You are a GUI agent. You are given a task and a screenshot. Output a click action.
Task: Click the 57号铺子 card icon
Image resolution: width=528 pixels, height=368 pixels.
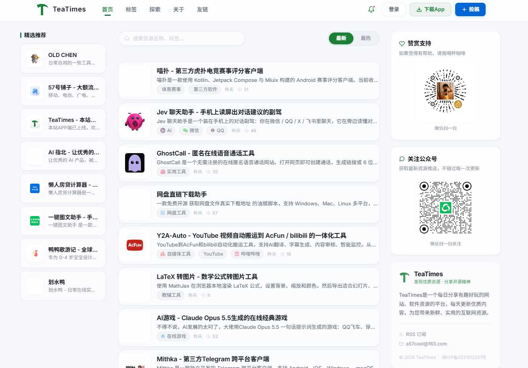[35, 91]
